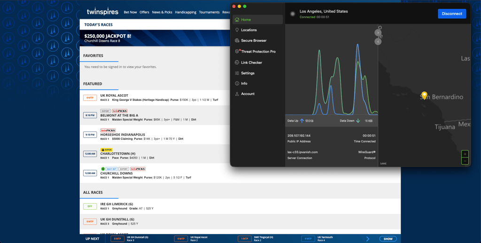Open Charlottetown (H) Race 1
Viewport: 481px width, 243px height.
[x=155, y=153]
